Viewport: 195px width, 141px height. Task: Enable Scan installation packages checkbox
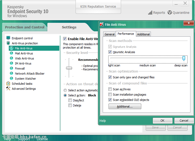(110, 95)
